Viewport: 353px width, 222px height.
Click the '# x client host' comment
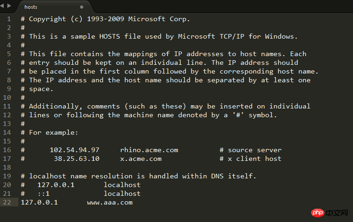click(250, 159)
